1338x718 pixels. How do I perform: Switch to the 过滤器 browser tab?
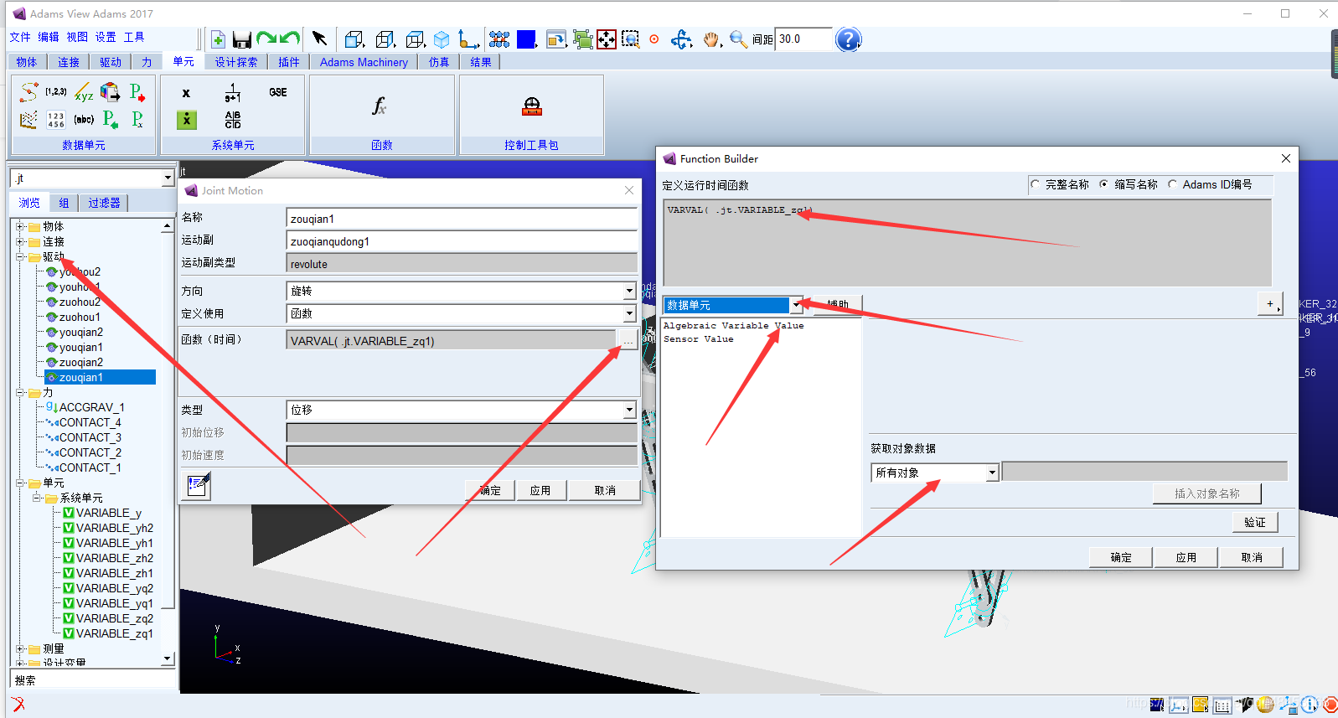click(x=104, y=203)
